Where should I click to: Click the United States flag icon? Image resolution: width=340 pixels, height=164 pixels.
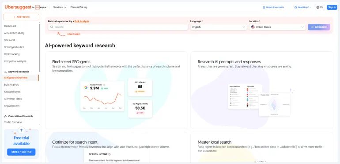[x=253, y=27]
